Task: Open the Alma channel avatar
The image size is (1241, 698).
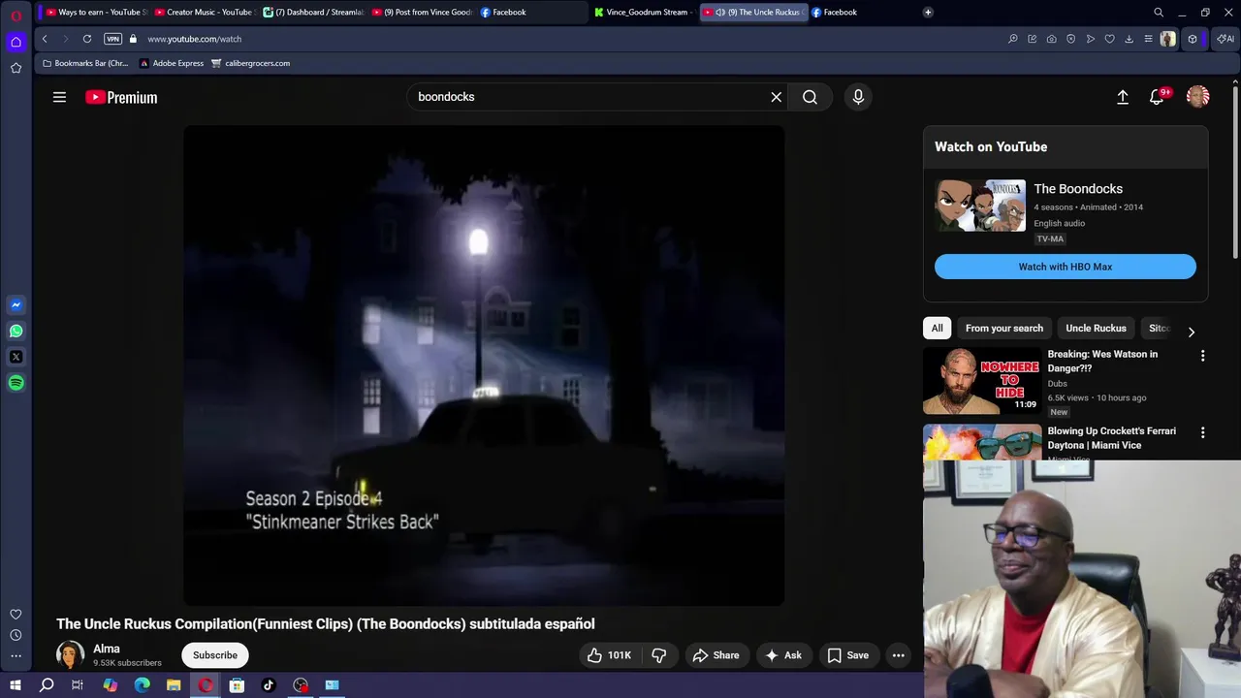Action: (70, 655)
